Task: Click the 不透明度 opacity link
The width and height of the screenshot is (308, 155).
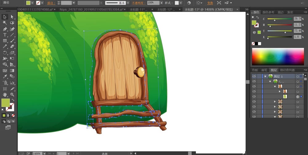Action: [x=139, y=3]
